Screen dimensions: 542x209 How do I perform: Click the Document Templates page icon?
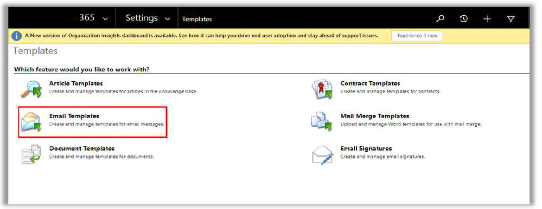31,154
